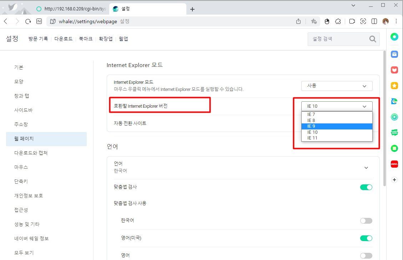Click the search magnifier in settings search

click(x=373, y=39)
